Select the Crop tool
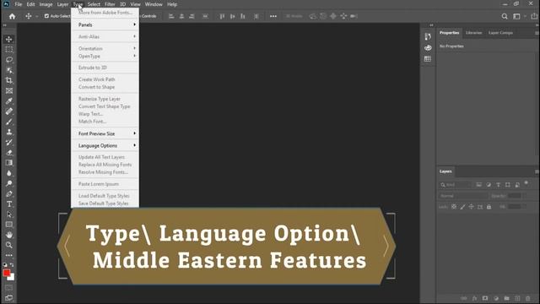This screenshot has width=540, height=304. (9, 80)
